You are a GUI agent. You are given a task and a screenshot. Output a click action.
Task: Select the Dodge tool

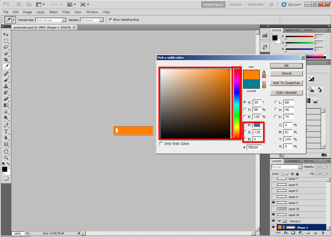[6, 118]
